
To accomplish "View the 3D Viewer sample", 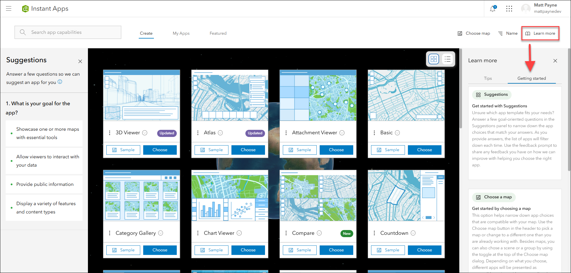I will (x=123, y=150).
